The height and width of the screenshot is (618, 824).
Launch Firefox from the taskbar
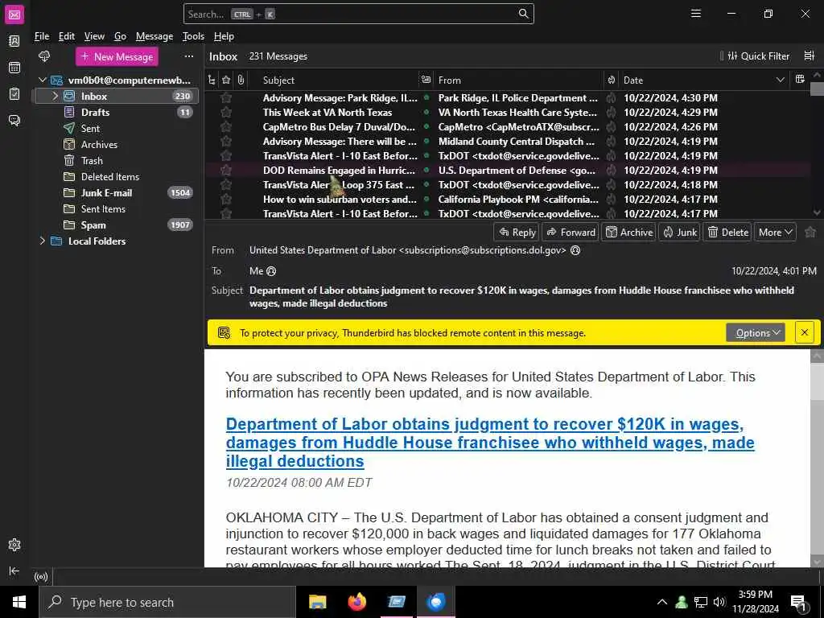click(x=356, y=602)
